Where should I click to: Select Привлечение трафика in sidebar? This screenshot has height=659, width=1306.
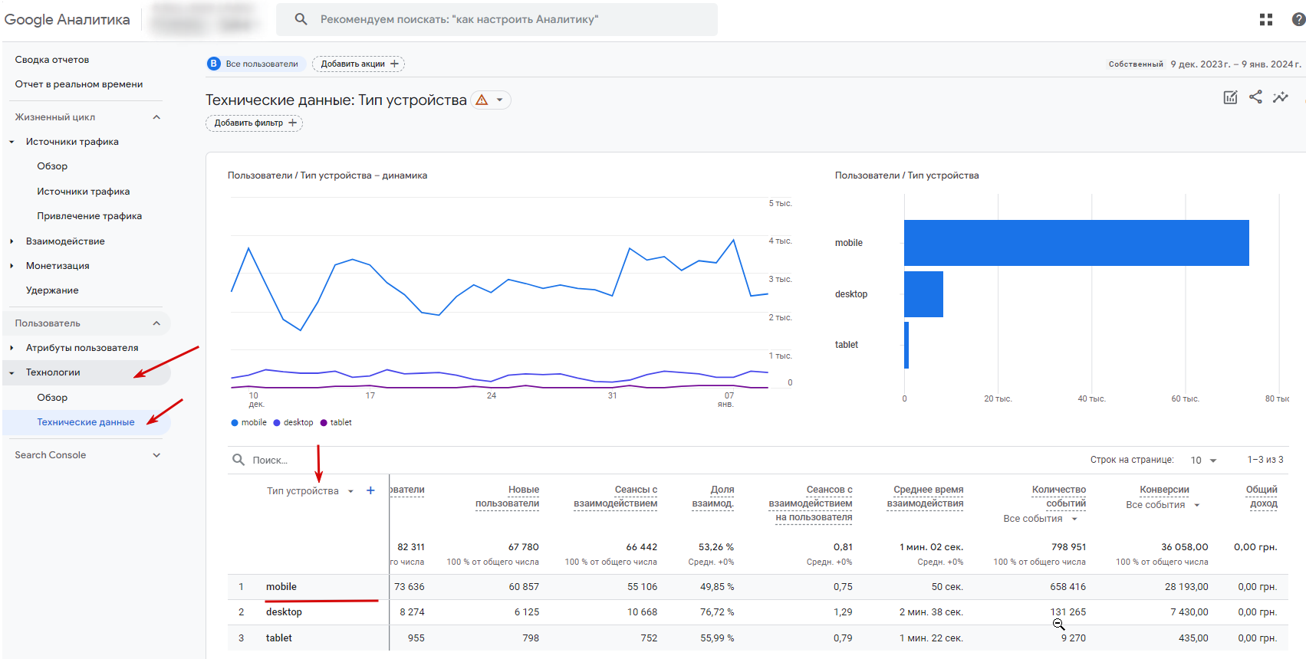[x=90, y=216]
